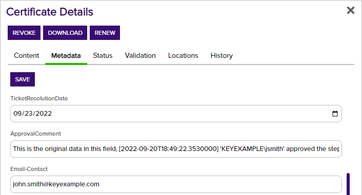Viewport: 362px width, 195px height.
Task: Go to the Validation tab
Action: click(140, 56)
